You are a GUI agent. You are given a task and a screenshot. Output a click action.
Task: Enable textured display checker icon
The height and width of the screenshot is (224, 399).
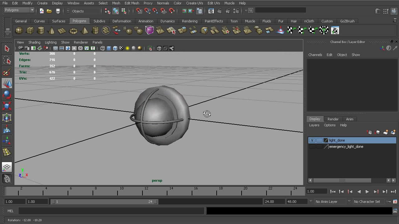tap(121, 48)
